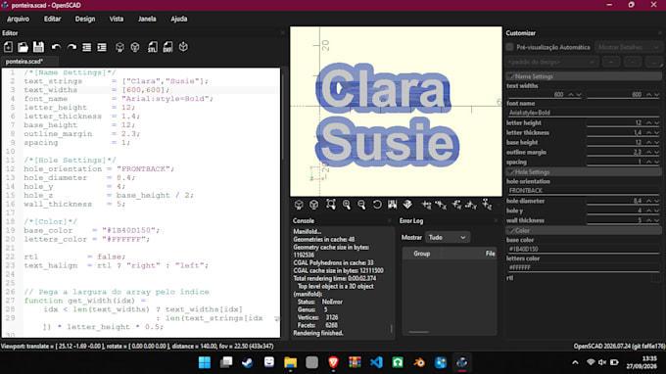666x374 pixels.
Task: Select the ponteira.scad editor tab
Action: click(24, 61)
